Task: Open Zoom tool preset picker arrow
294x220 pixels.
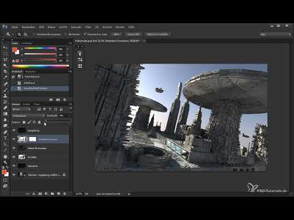Action: tap(13, 35)
